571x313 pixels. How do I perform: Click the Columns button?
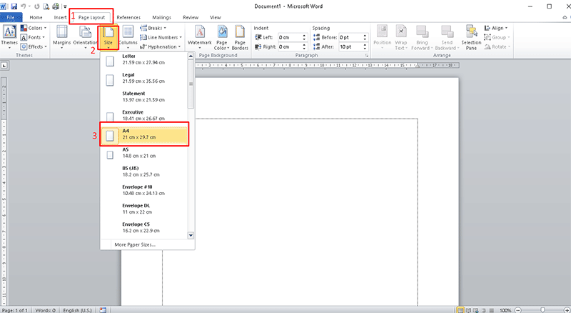click(128, 37)
